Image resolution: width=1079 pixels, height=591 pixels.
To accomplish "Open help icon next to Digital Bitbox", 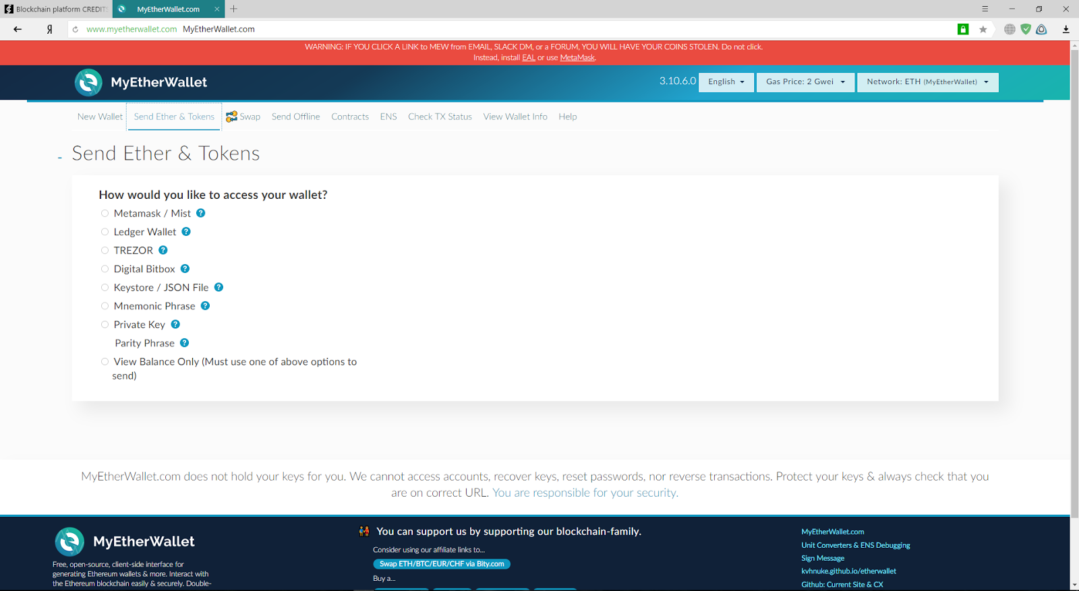I will click(x=185, y=269).
